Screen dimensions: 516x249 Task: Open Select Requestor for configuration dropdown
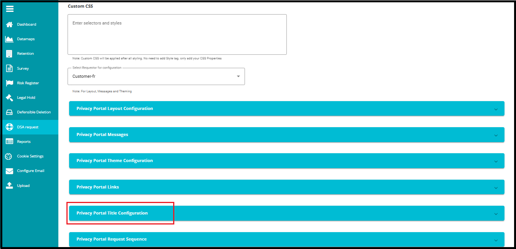pos(156,77)
